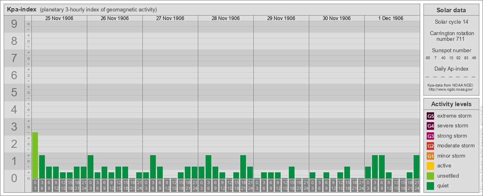Click the G1 minor storm icon

(430, 156)
